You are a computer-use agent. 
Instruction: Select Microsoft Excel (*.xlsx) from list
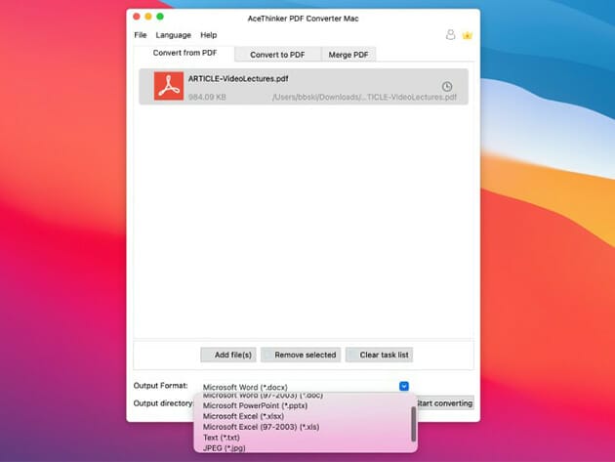pos(245,416)
